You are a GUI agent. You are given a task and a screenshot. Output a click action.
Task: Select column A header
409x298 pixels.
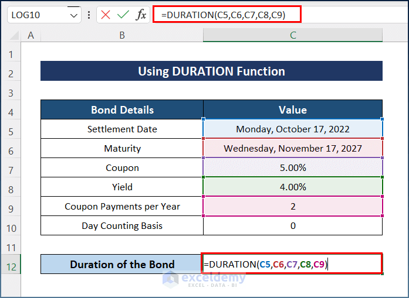pyautogui.click(x=31, y=35)
